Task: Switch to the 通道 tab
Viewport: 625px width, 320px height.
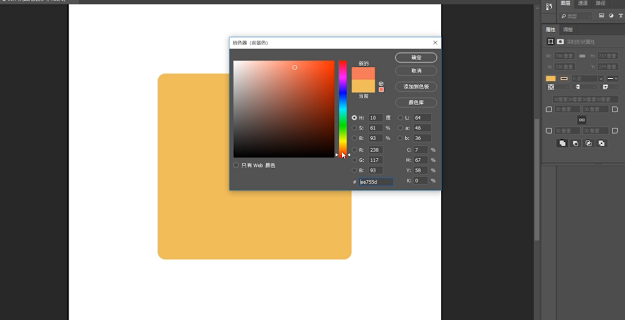Action: tap(583, 3)
